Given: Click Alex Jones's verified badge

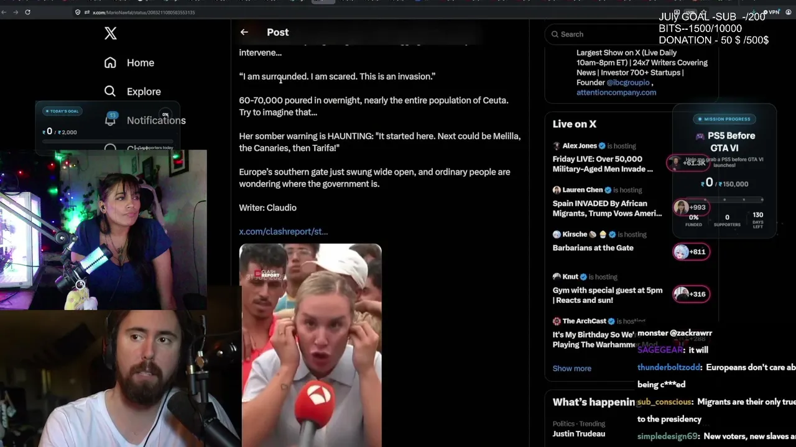Looking at the screenshot, I should (x=602, y=146).
